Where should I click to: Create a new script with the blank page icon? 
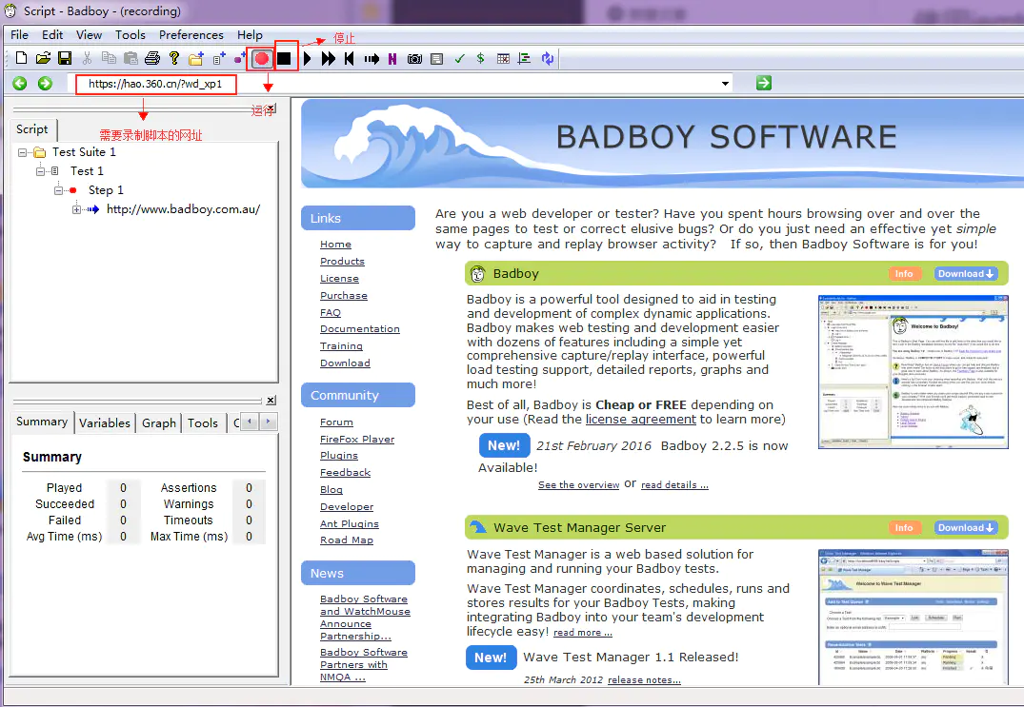tap(21, 59)
